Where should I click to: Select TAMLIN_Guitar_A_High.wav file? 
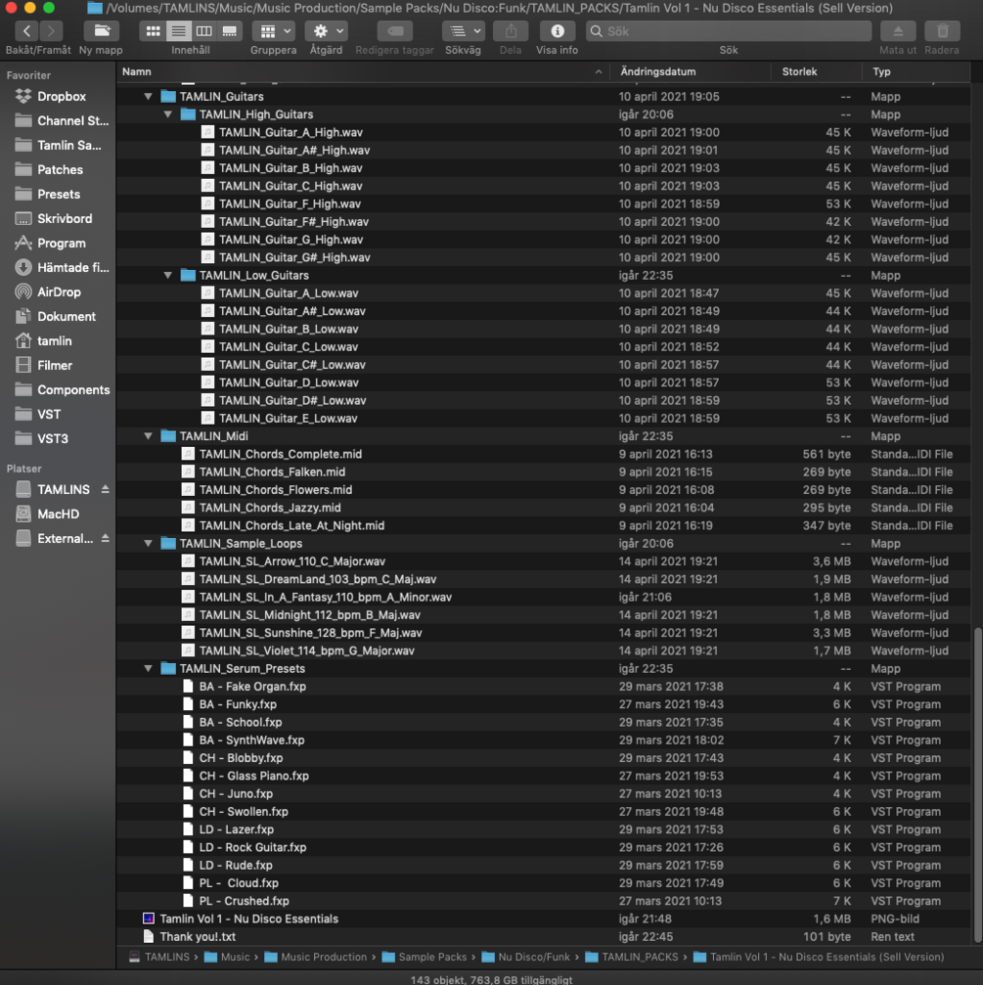coord(543,132)
